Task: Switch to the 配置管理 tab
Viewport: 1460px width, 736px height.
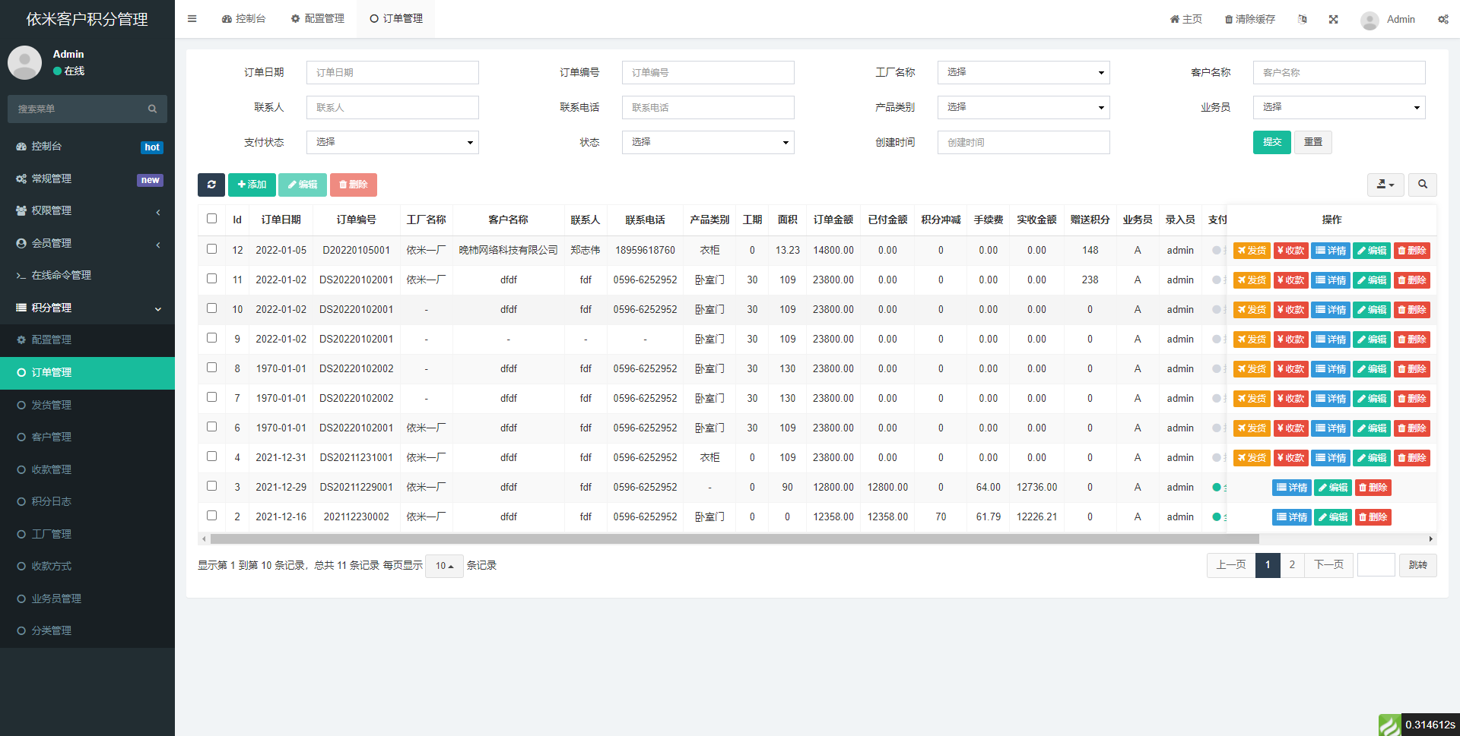Action: pyautogui.click(x=318, y=19)
